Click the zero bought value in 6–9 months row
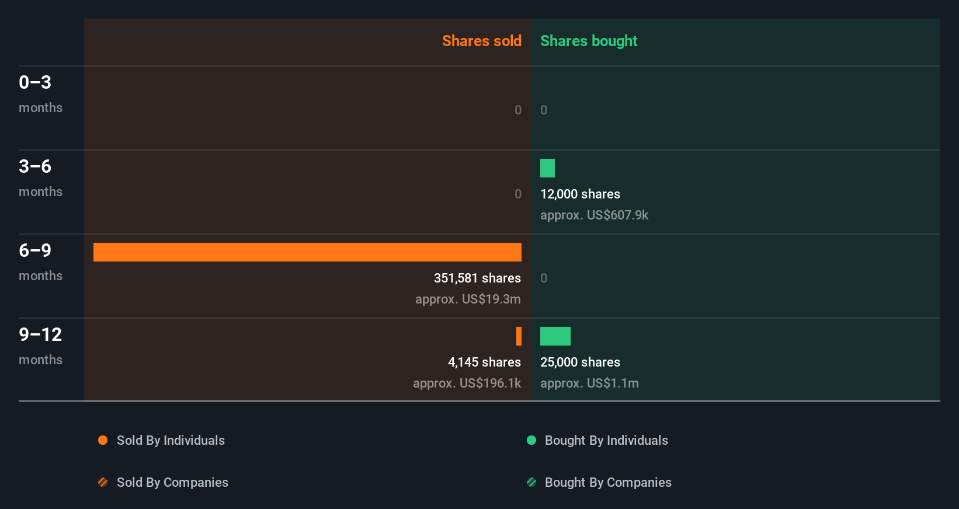 (544, 278)
